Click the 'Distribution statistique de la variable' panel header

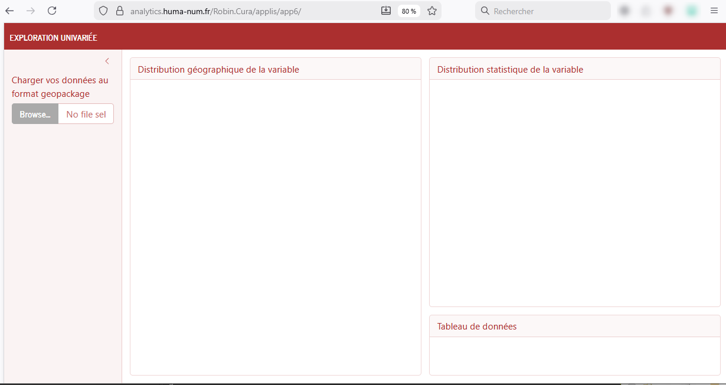(510, 70)
